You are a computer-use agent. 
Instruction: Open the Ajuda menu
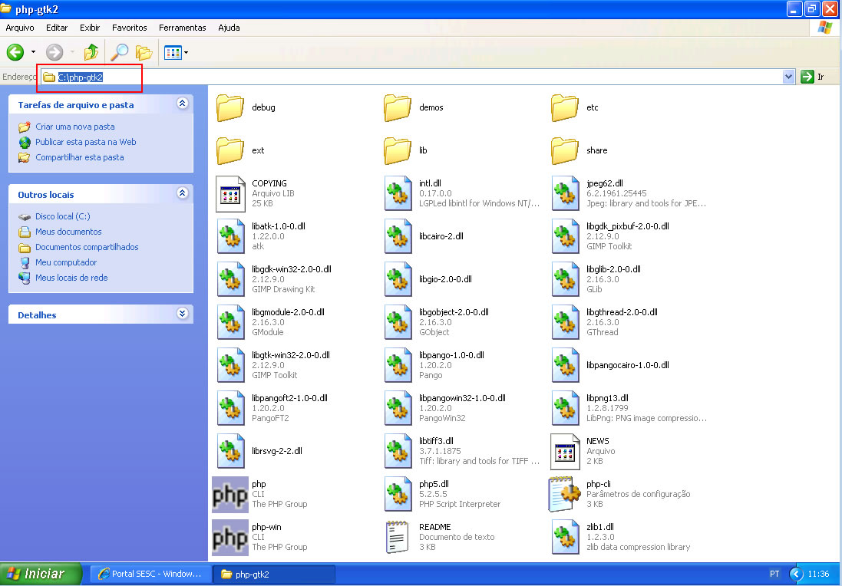(x=229, y=28)
